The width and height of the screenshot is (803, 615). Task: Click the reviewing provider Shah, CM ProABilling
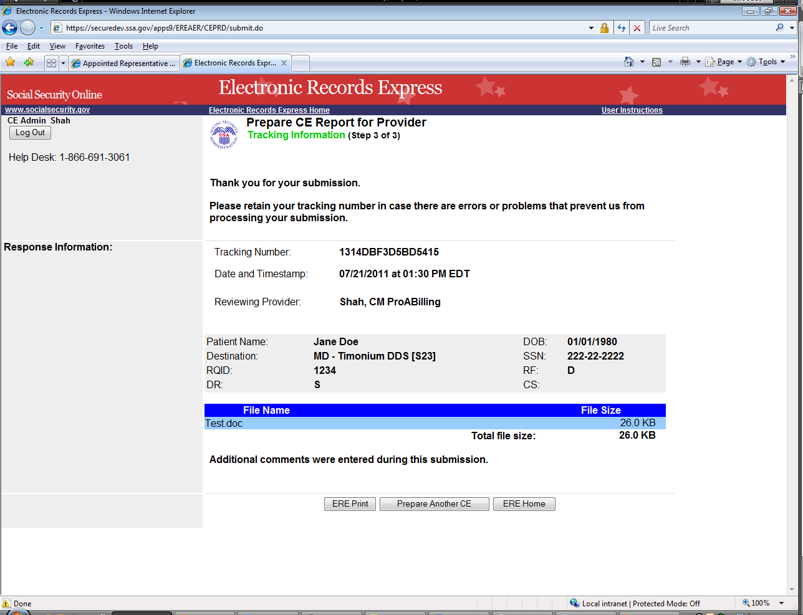click(x=390, y=302)
